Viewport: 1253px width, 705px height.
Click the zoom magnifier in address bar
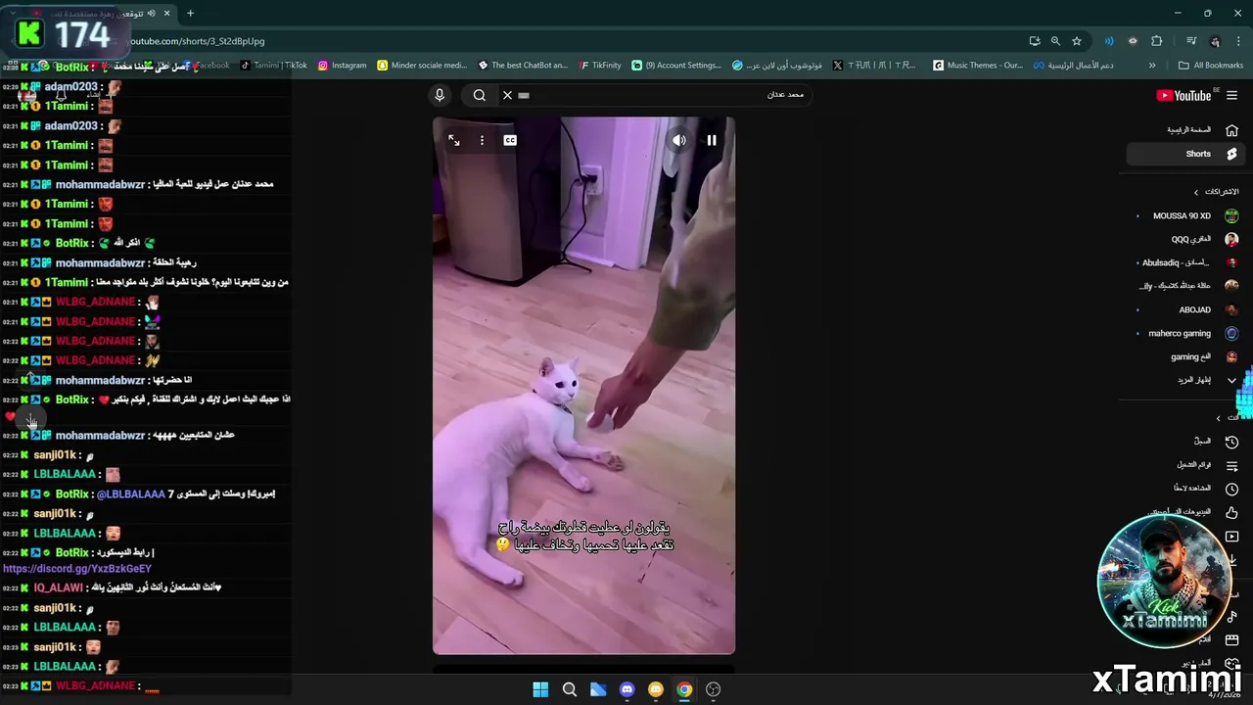tap(1055, 41)
